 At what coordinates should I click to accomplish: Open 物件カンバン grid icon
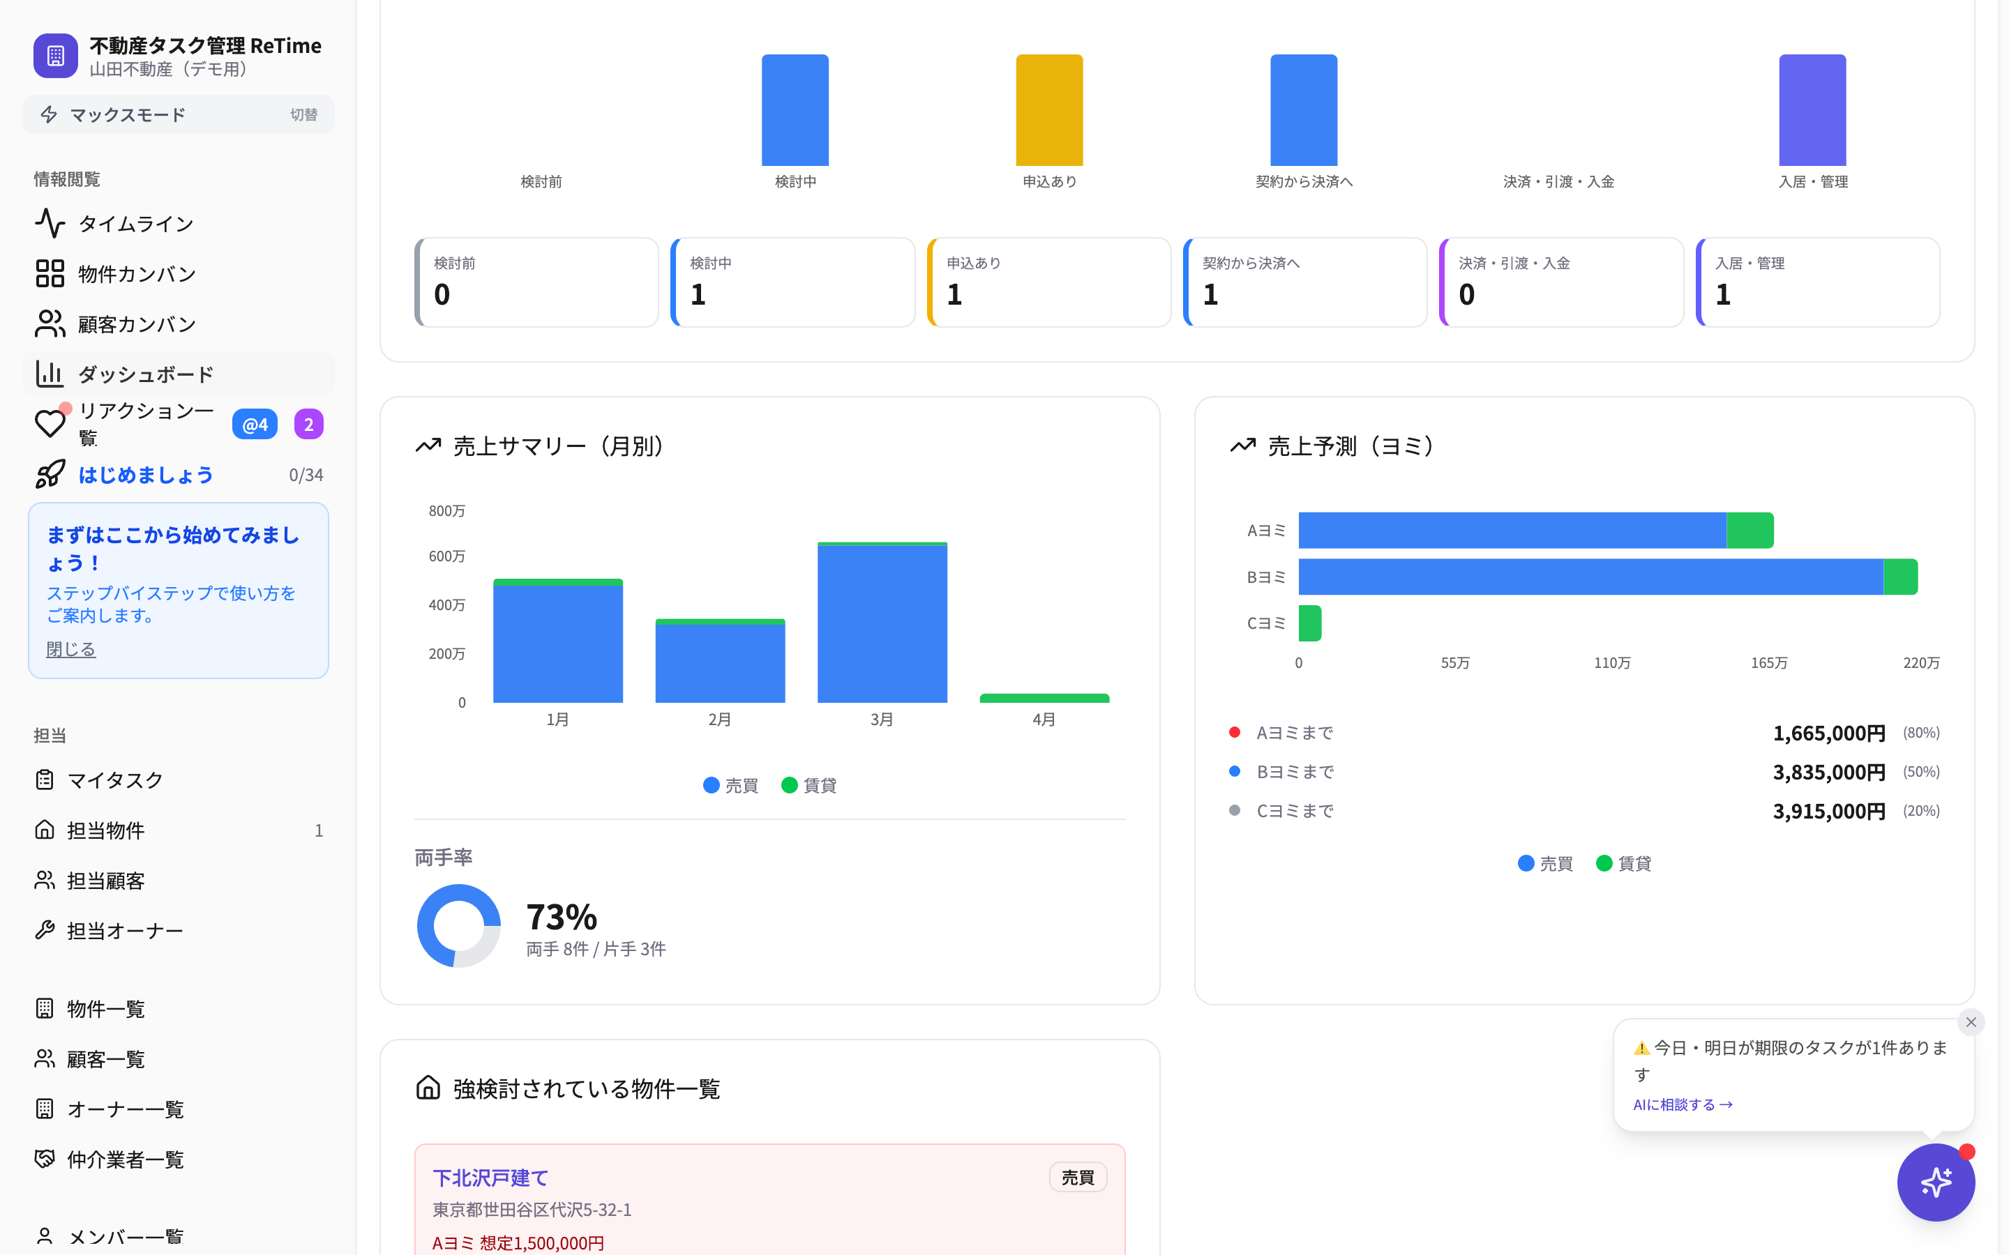(50, 273)
